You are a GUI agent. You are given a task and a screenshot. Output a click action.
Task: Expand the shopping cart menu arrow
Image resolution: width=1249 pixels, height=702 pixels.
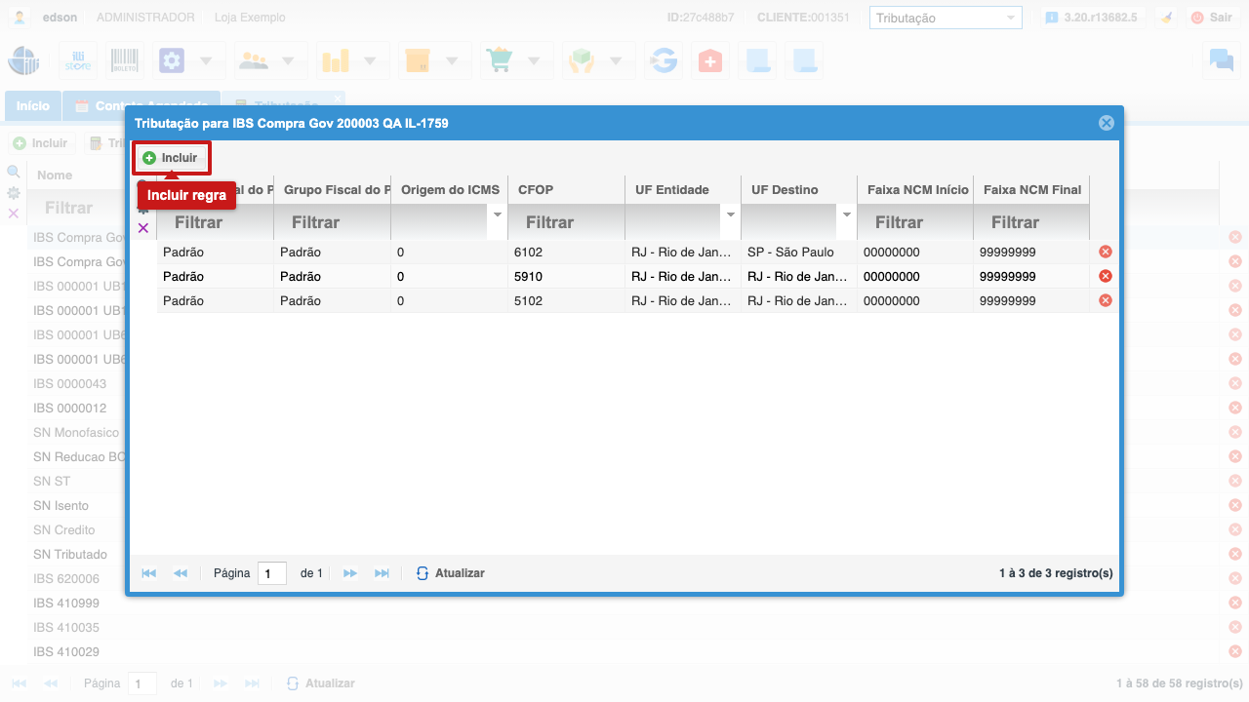point(534,60)
